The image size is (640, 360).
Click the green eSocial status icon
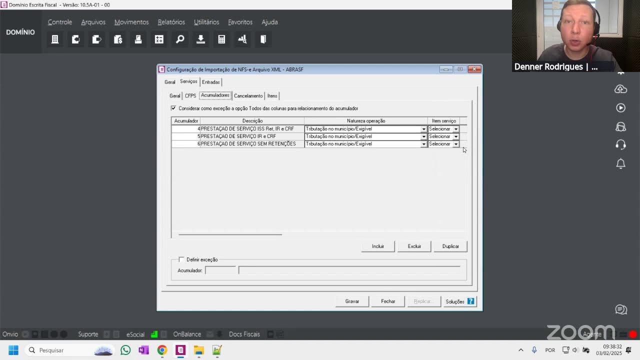pyautogui.click(x=154, y=334)
